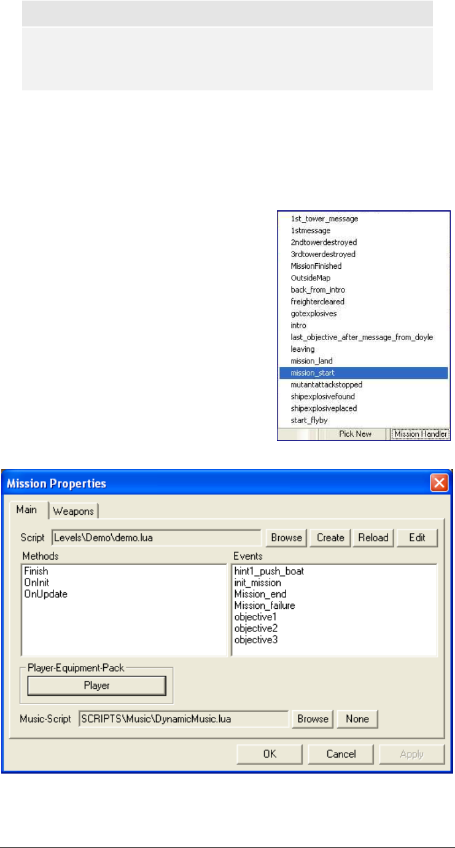This screenshot has height=848, width=455.
Task: Click the Script path field
Action: coord(157,537)
